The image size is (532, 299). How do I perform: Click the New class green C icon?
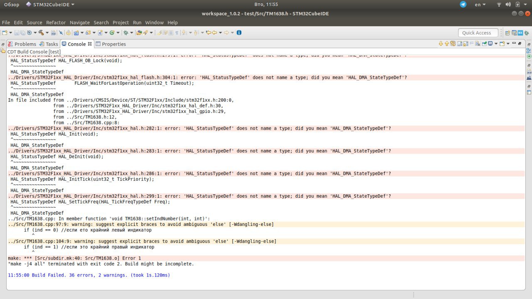112,33
